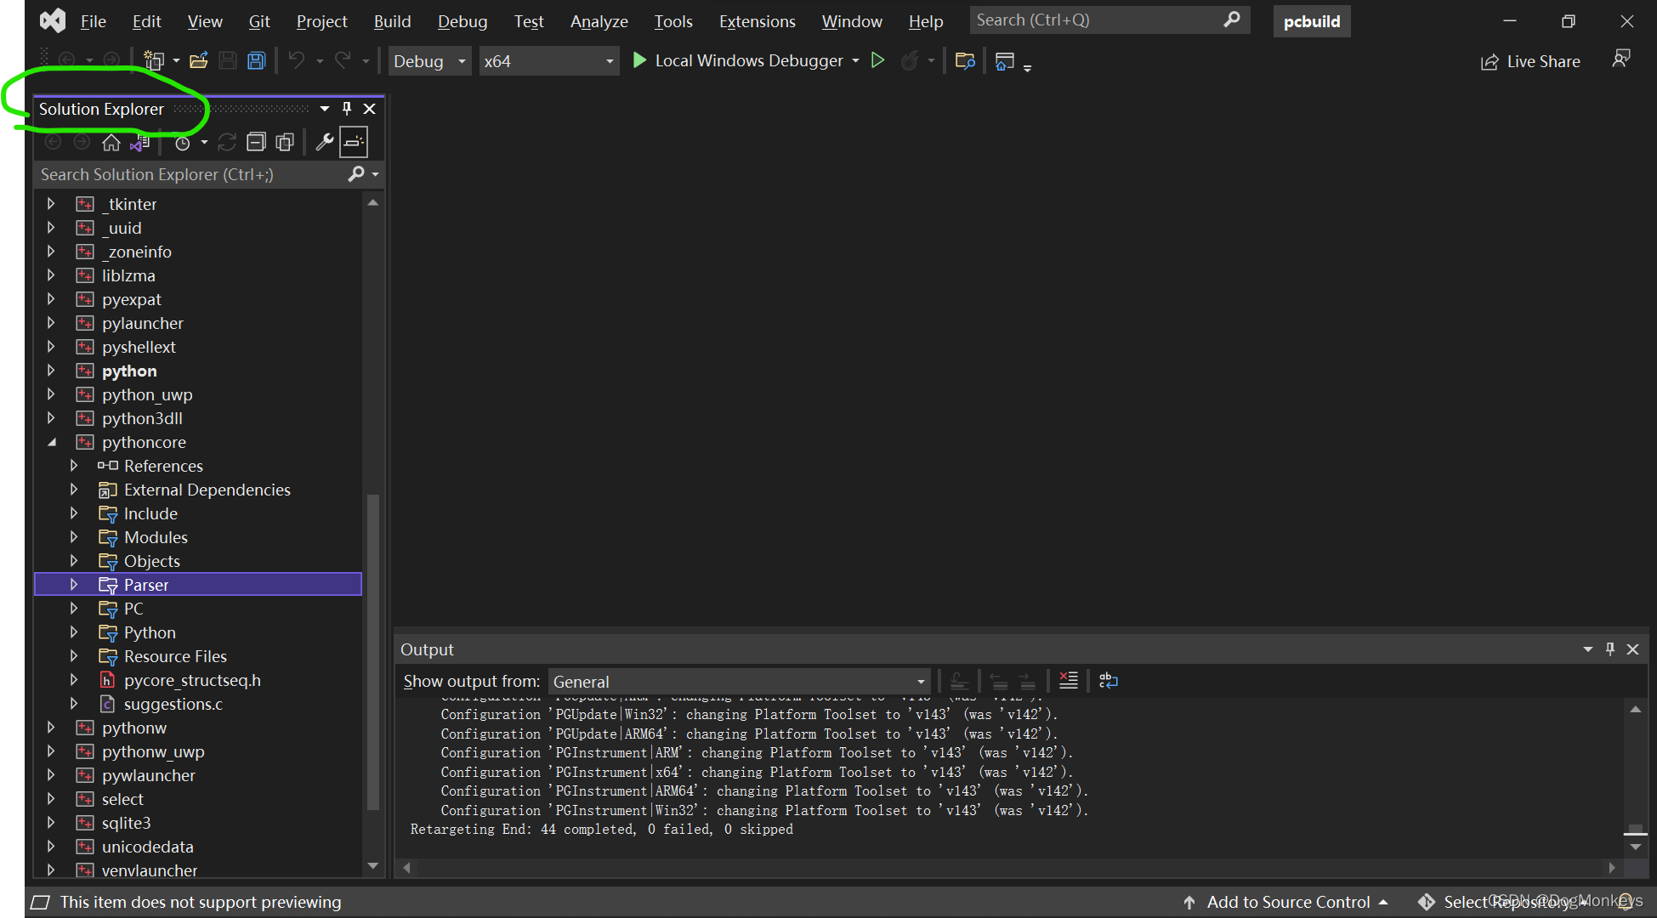Toggle Word Wrap in Output panel

[1108, 681]
